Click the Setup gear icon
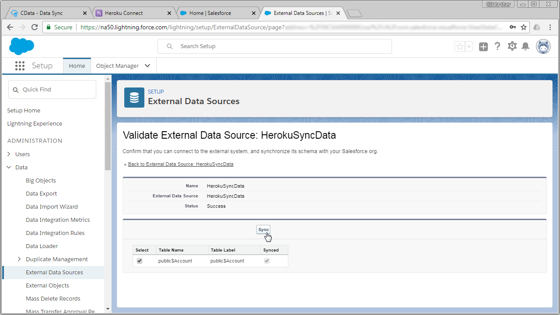 [512, 46]
